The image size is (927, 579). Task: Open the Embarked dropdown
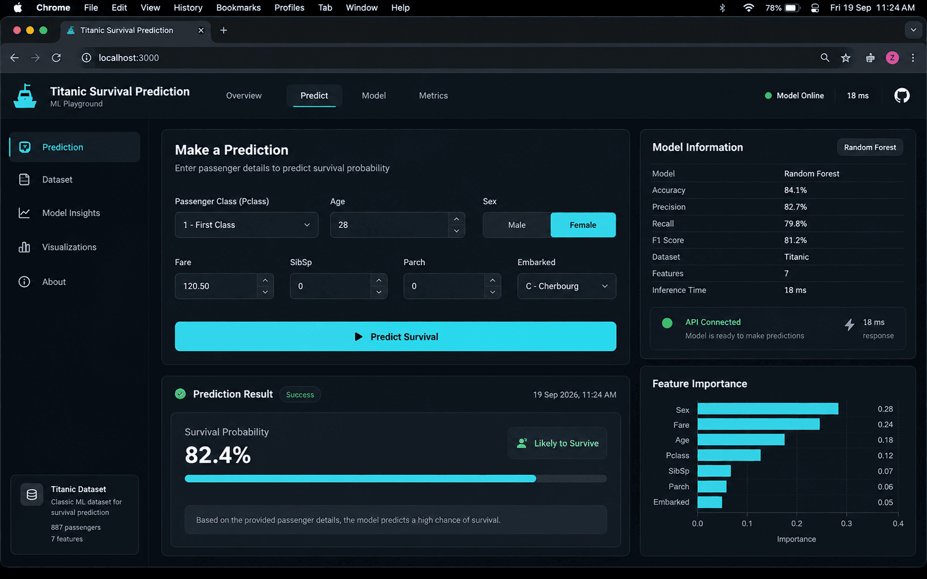566,286
